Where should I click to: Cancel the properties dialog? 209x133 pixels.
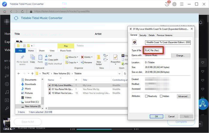click(171, 117)
